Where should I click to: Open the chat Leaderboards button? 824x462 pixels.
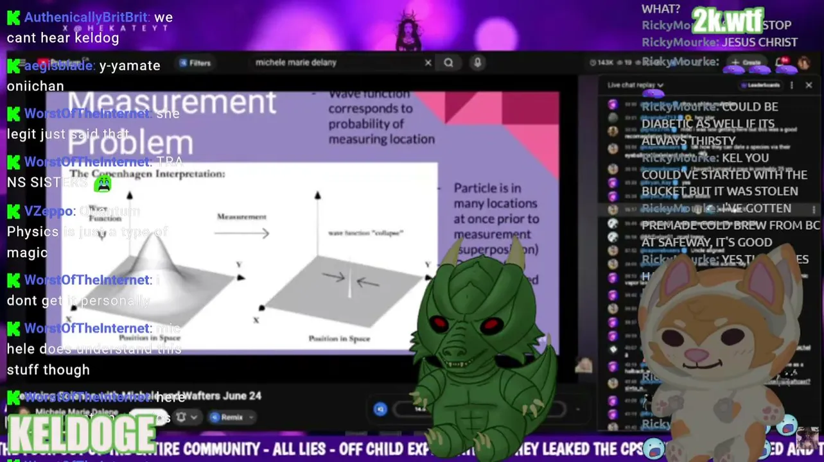[760, 85]
